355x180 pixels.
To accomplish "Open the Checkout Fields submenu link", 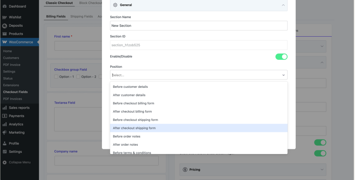I will click(x=15, y=92).
